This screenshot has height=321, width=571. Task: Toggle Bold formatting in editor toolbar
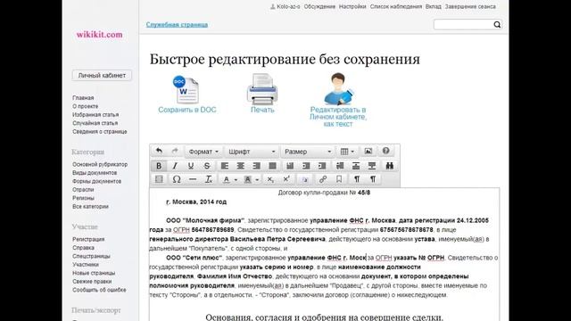(159, 166)
